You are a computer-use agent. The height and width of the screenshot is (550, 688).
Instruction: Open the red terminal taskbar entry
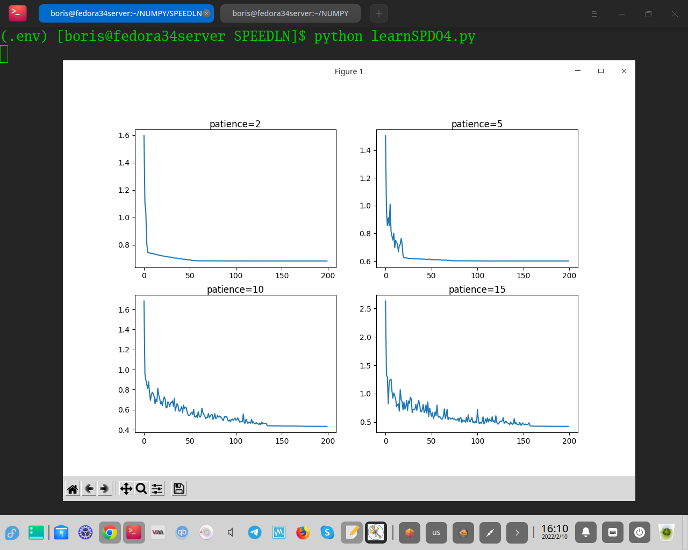tap(134, 532)
